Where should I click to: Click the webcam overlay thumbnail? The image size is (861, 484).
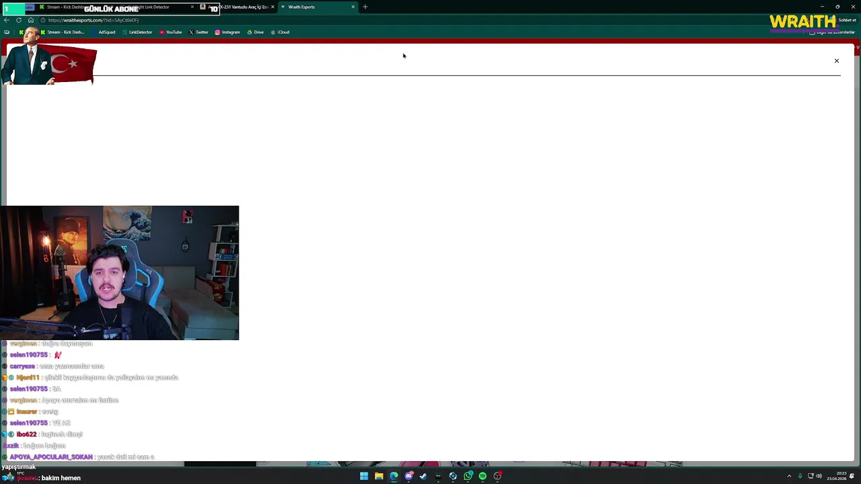click(120, 273)
